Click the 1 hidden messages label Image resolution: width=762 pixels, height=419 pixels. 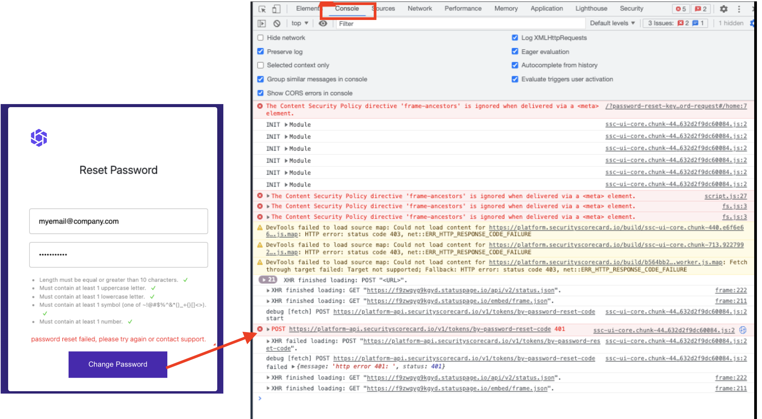click(x=731, y=23)
